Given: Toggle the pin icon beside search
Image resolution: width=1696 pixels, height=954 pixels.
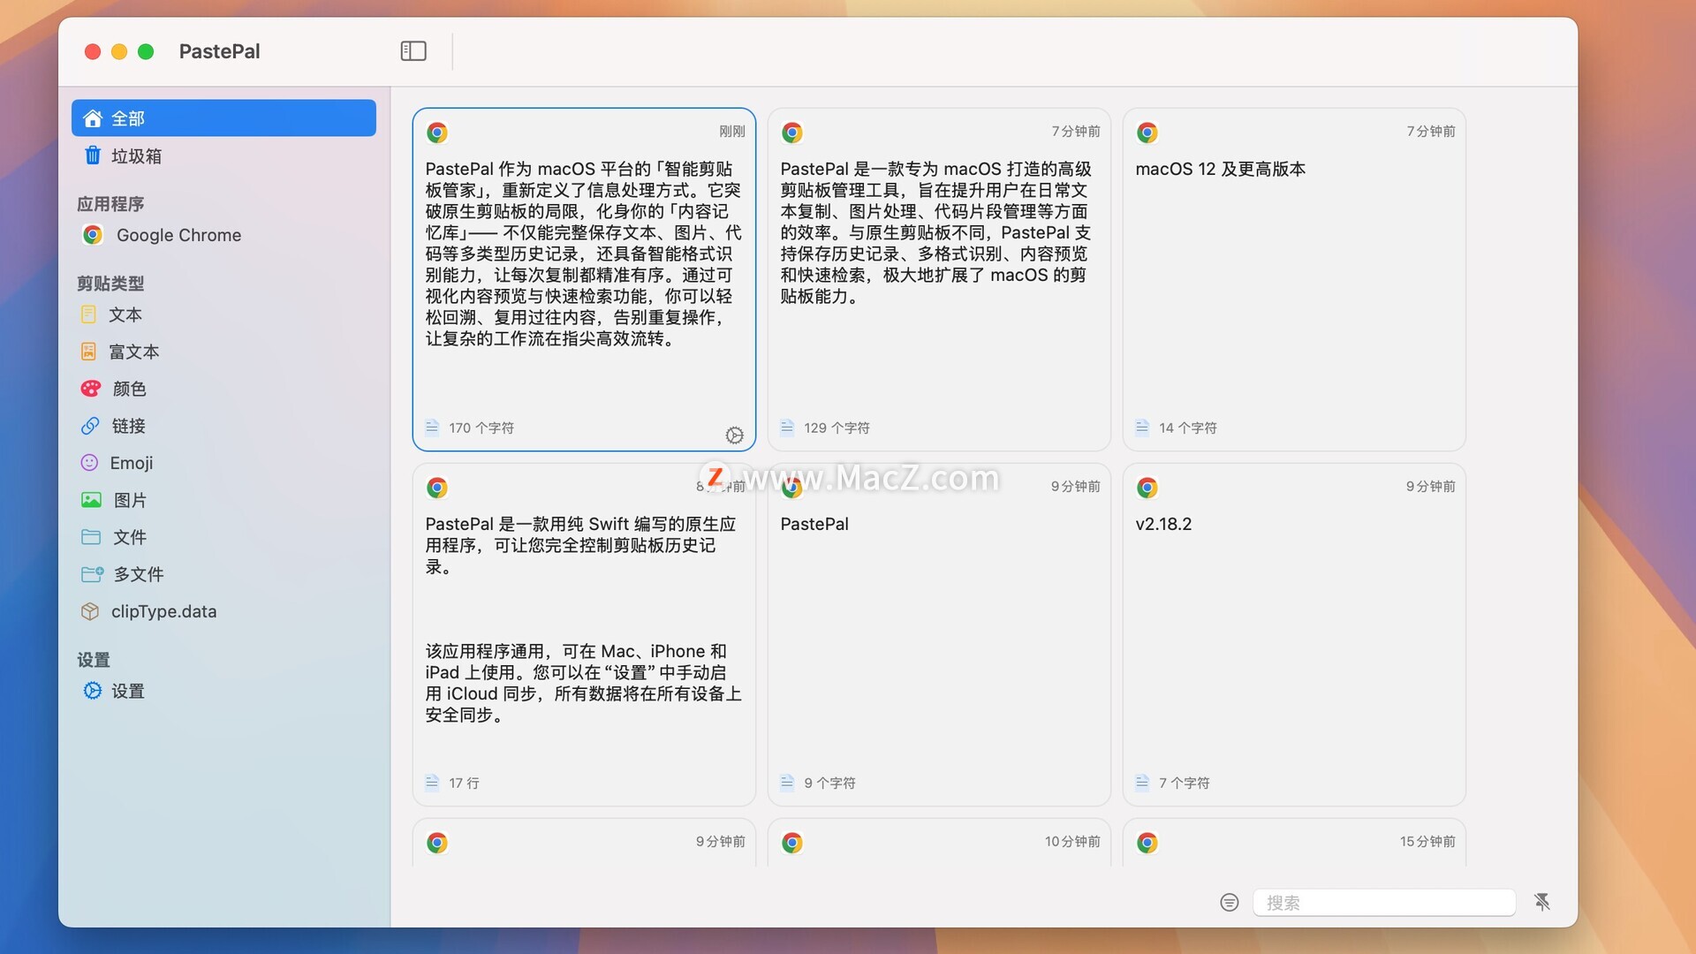Looking at the screenshot, I should tap(1542, 902).
